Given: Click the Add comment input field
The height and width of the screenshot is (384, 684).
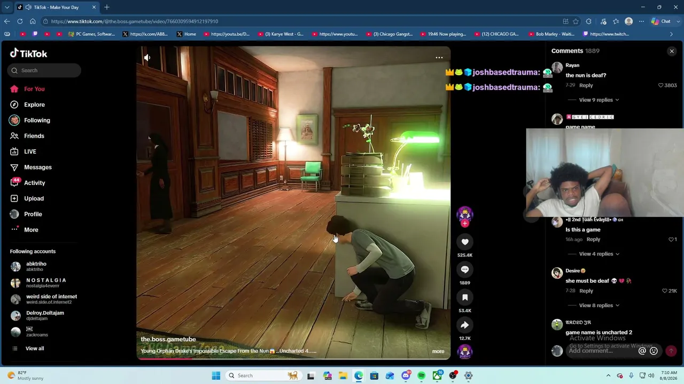Looking at the screenshot, I should [x=602, y=351].
